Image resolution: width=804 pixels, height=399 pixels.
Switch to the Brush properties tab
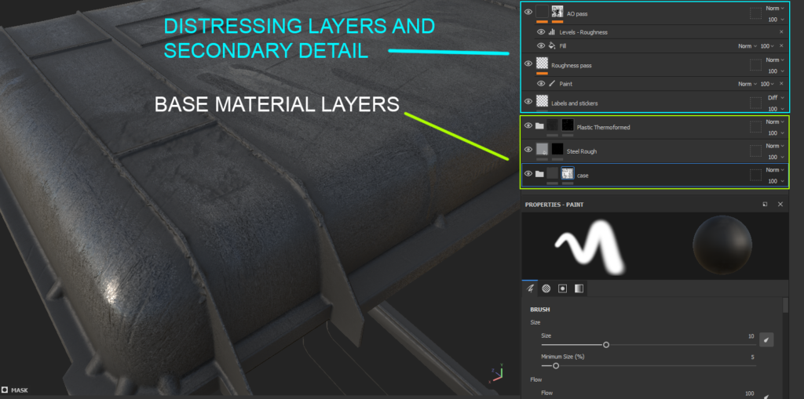(530, 288)
